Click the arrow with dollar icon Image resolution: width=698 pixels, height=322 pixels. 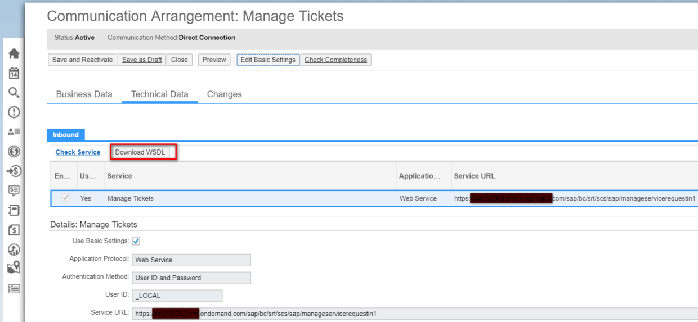pos(14,171)
